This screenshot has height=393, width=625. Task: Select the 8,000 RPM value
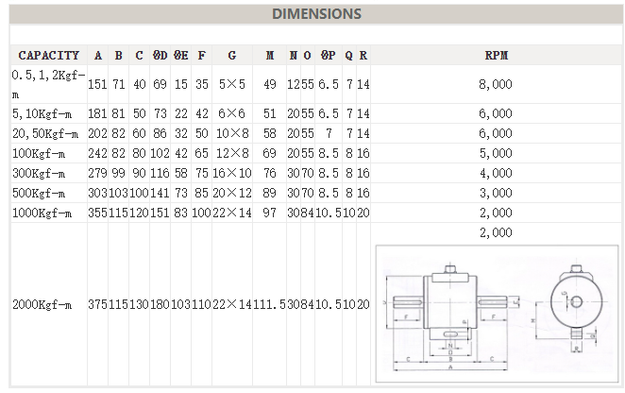point(497,85)
